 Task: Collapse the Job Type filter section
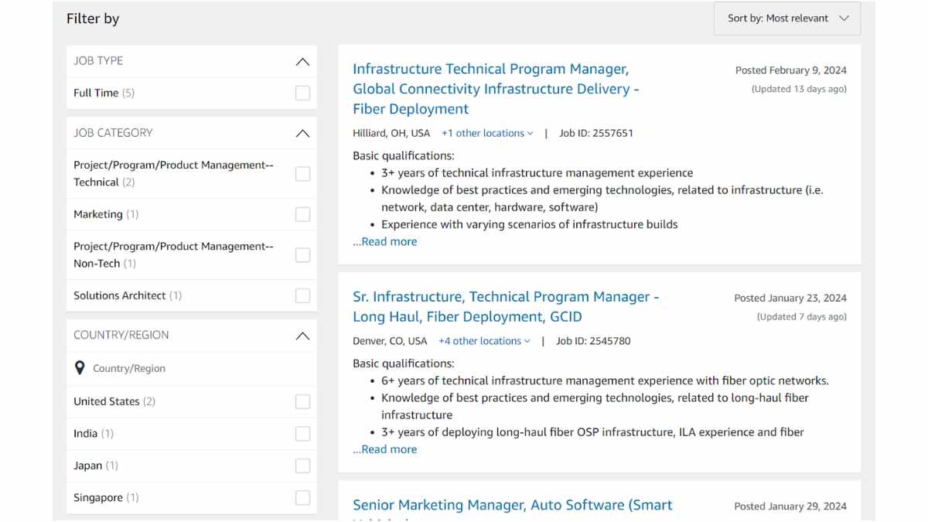pos(302,62)
